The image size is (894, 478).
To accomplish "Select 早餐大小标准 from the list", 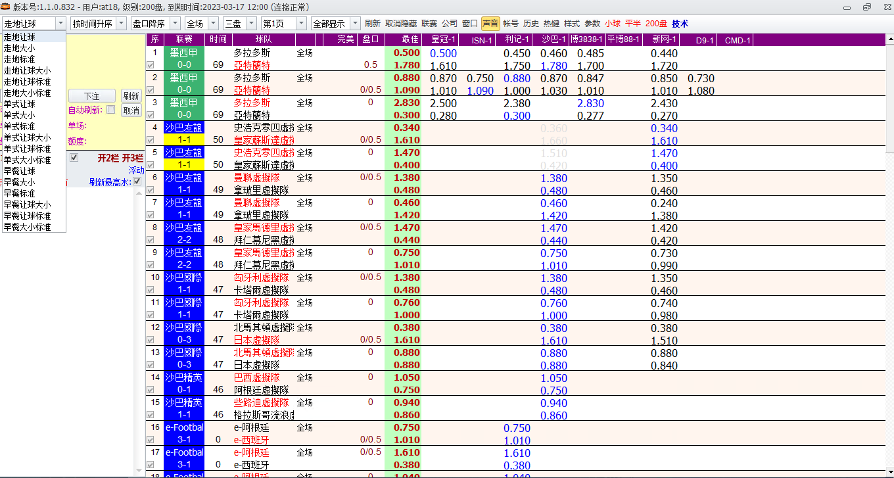I will (34, 227).
